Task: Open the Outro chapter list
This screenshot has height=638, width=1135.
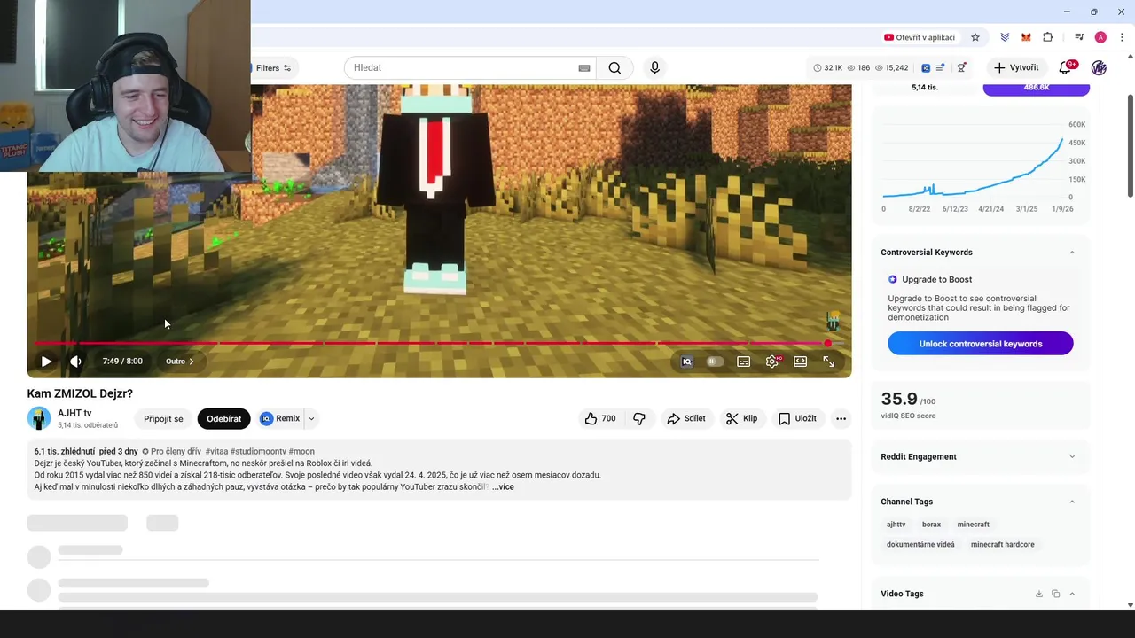Action: 180,362
